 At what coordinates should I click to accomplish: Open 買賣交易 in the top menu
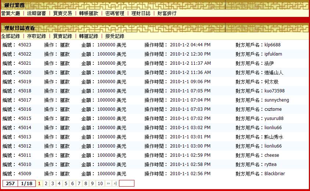click(x=62, y=13)
